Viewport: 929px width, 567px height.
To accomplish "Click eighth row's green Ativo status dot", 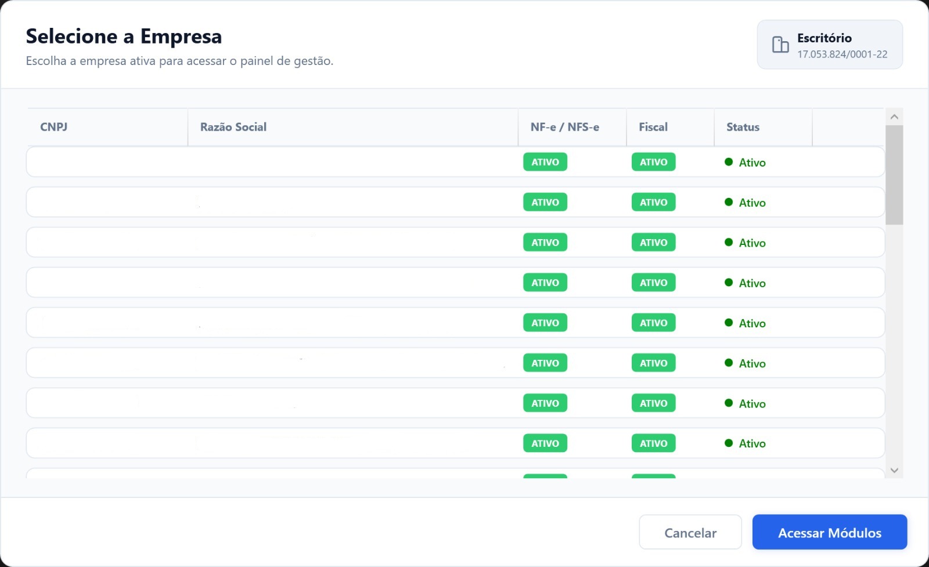I will (729, 443).
